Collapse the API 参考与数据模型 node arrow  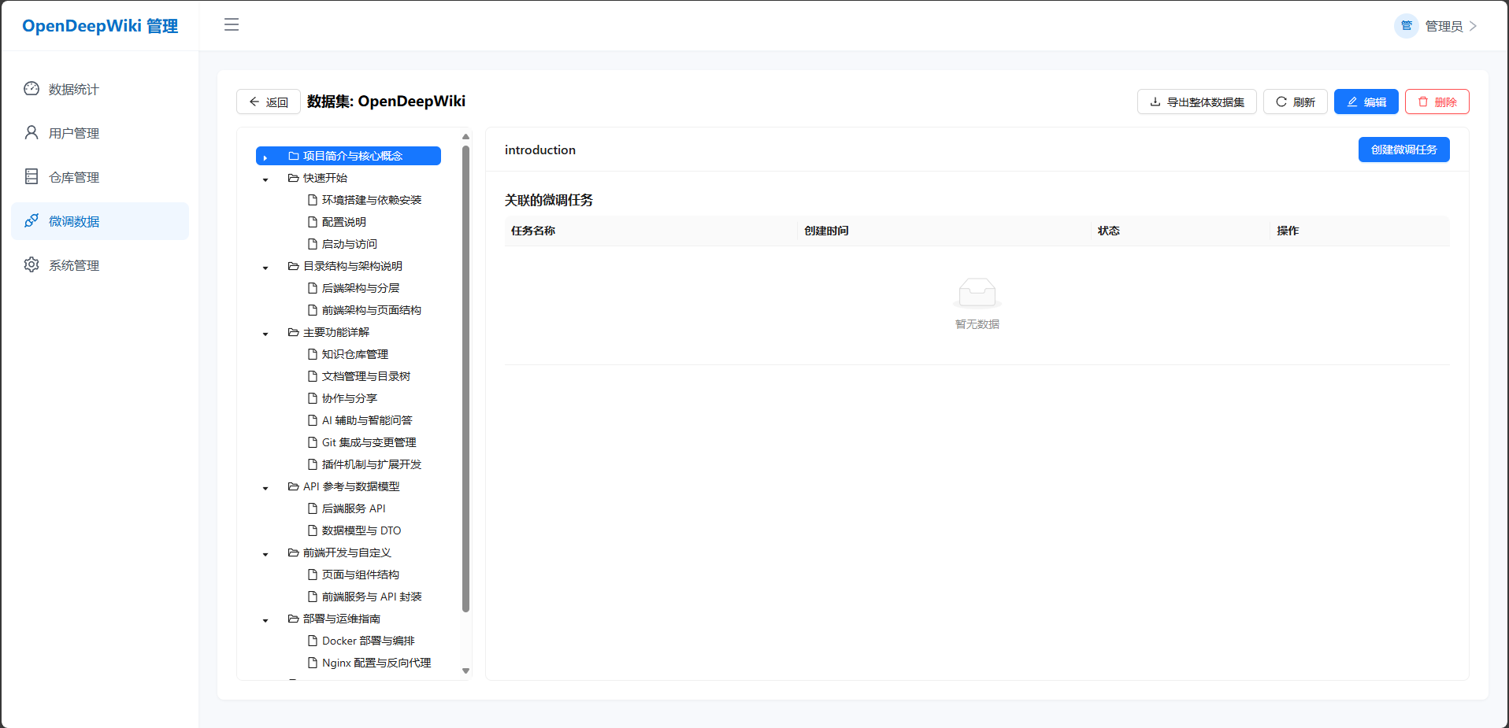pyautogui.click(x=265, y=488)
